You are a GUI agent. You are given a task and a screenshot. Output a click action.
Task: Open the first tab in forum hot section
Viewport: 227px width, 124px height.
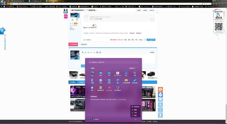tap(73, 82)
